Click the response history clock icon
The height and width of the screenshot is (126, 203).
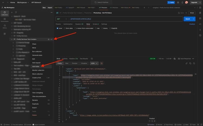click(x=92, y=59)
